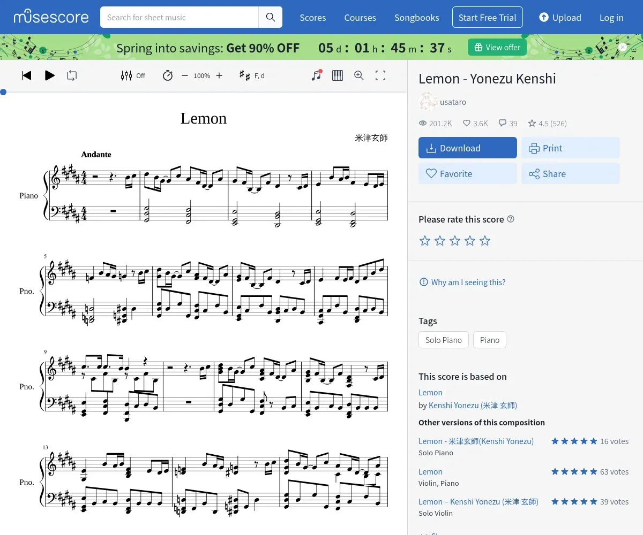Focus the Search for sheet music field
This screenshot has width=643, height=535.
(180, 17)
